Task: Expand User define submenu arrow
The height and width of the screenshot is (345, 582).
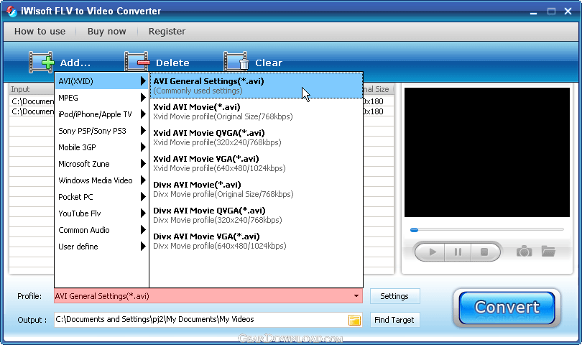Action: coord(143,247)
